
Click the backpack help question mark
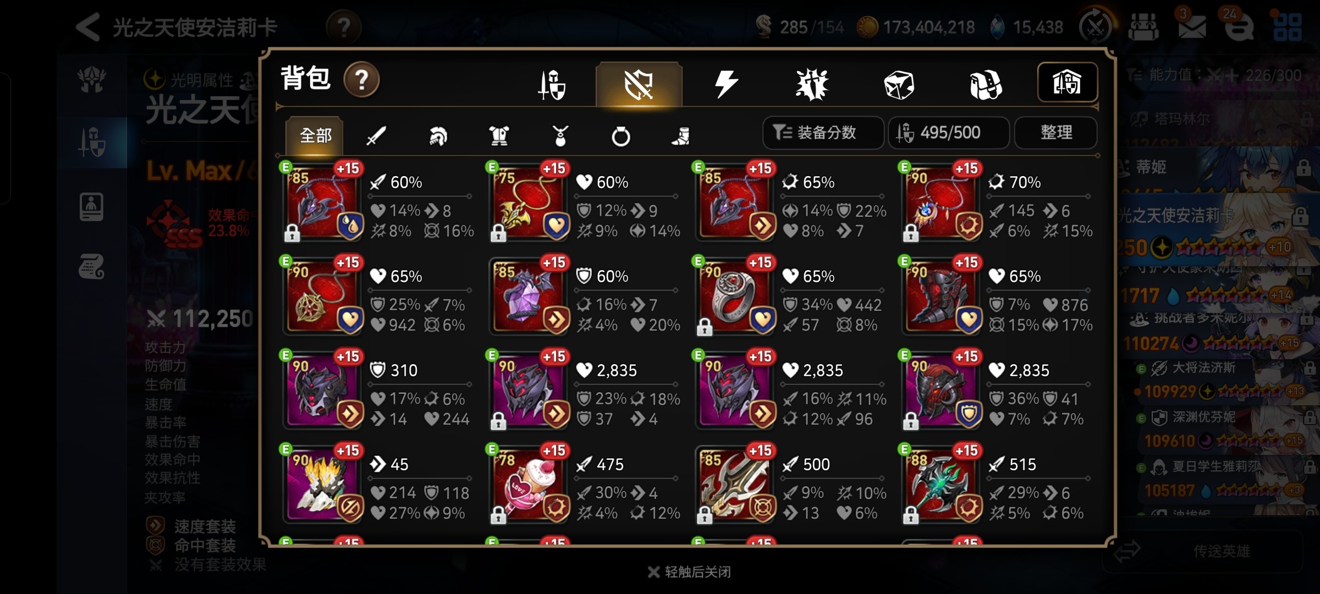tap(361, 80)
